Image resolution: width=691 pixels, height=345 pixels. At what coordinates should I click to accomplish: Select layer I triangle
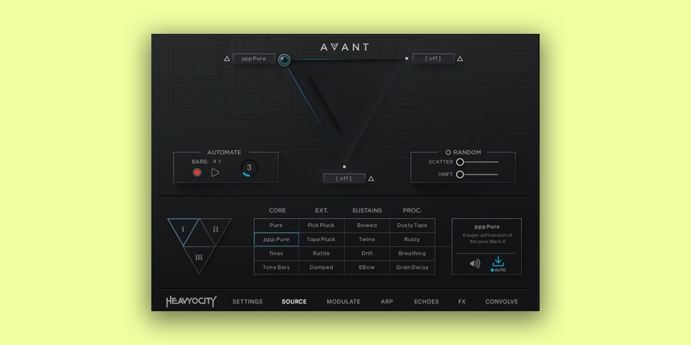[183, 229]
